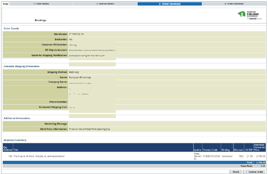
Task: Click the DF Ship-to Account label
Action: [57, 50]
